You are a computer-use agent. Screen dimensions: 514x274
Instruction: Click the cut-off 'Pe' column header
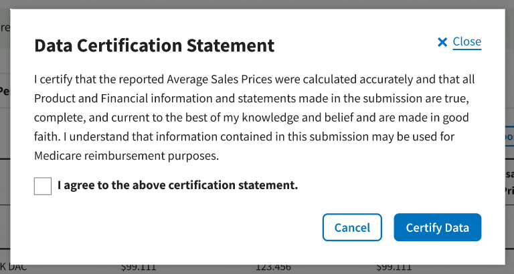pyautogui.click(x=4, y=92)
